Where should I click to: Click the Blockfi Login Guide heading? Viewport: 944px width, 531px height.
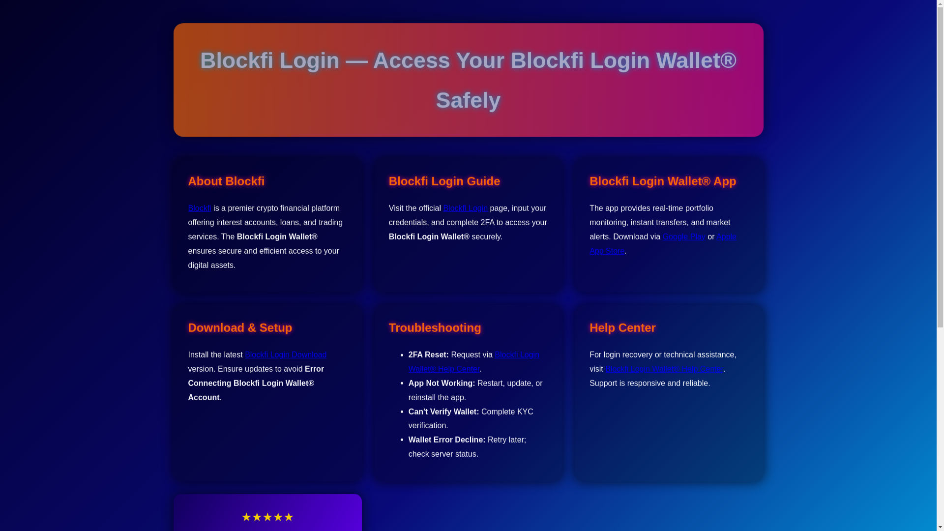point(444,181)
